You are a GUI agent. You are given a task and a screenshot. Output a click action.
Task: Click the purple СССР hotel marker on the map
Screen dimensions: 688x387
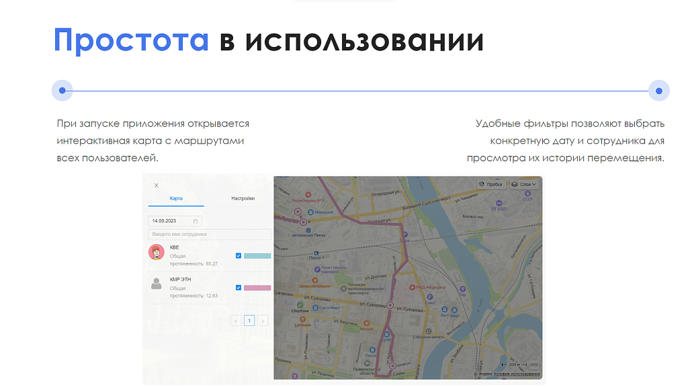pos(527,193)
